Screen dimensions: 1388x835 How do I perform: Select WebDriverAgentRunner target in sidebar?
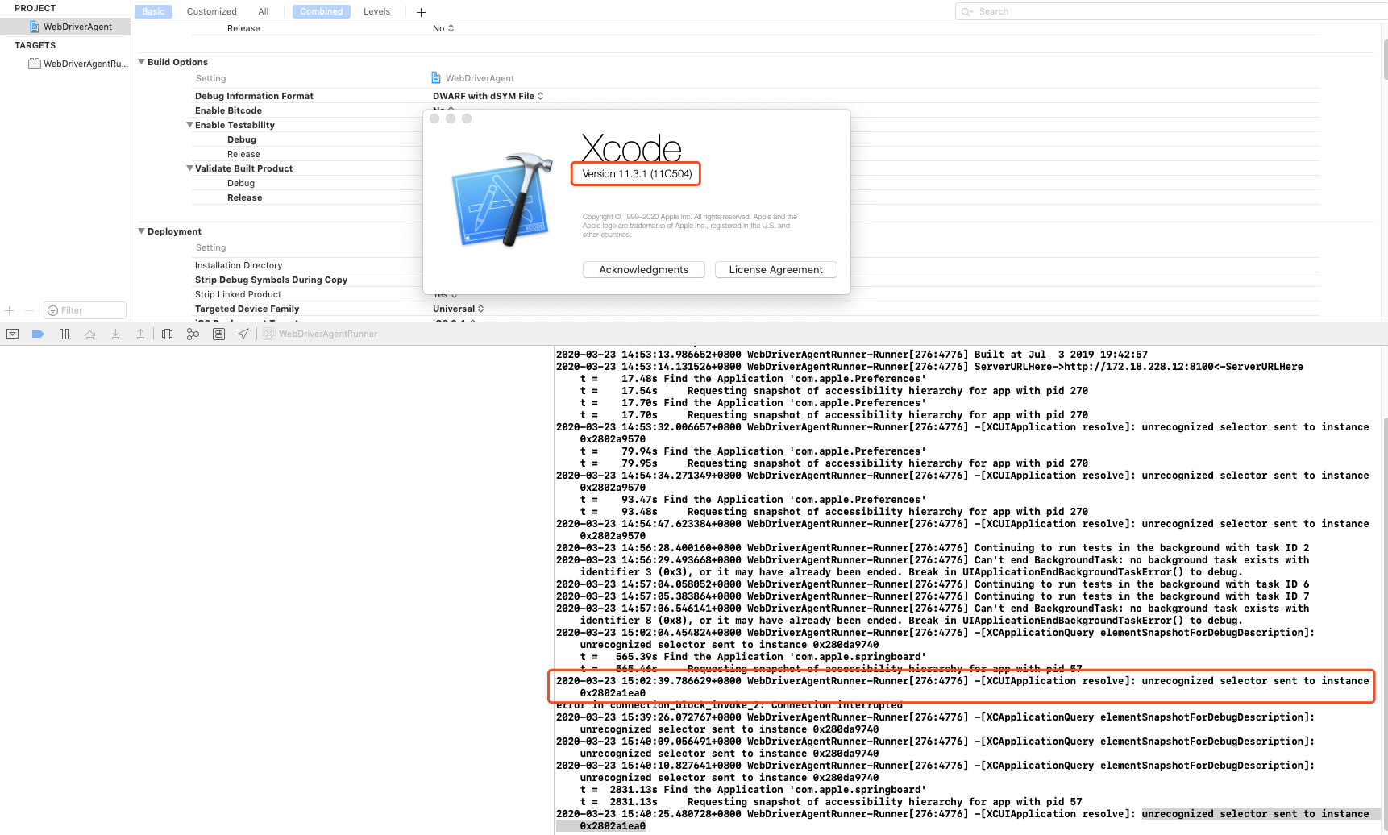coord(77,64)
